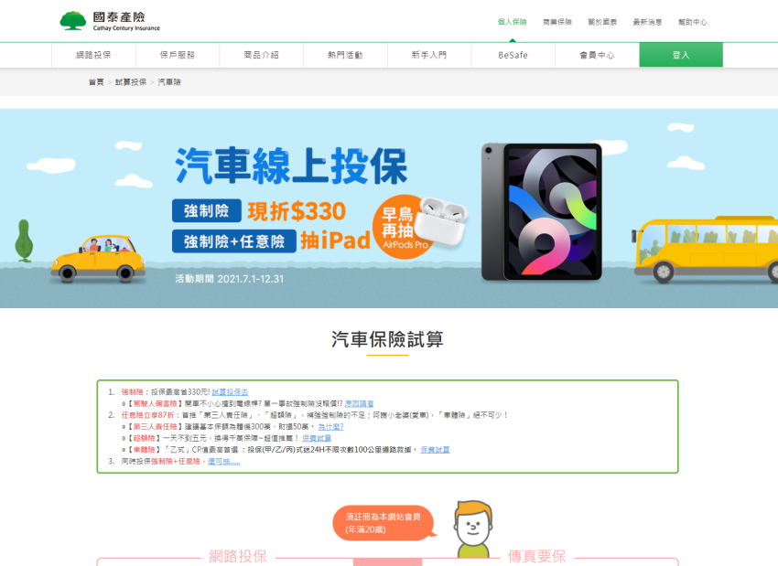
Task: Click the 還可抽..... link
Action: coord(223,462)
